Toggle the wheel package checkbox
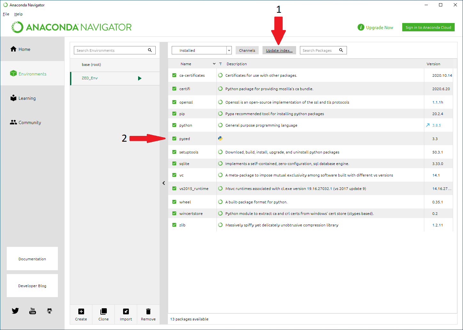The width and height of the screenshot is (463, 330). pyautogui.click(x=174, y=202)
